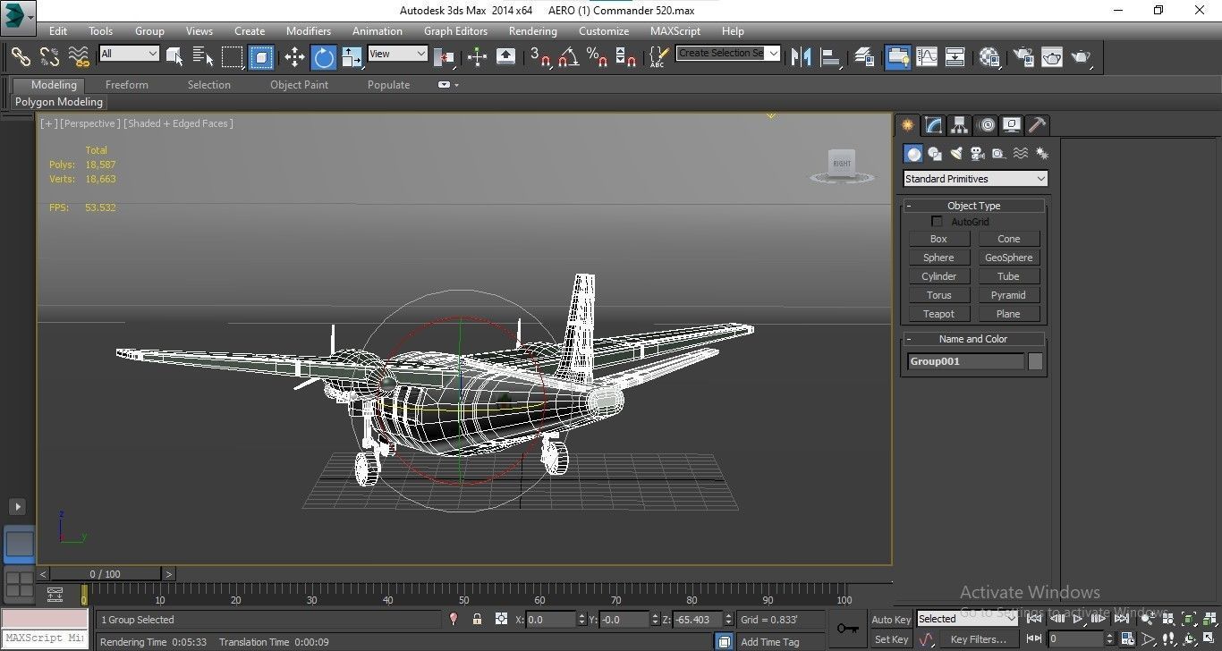Toggle Keyboard Shortcut Override
1222x651 pixels.
click(505, 57)
